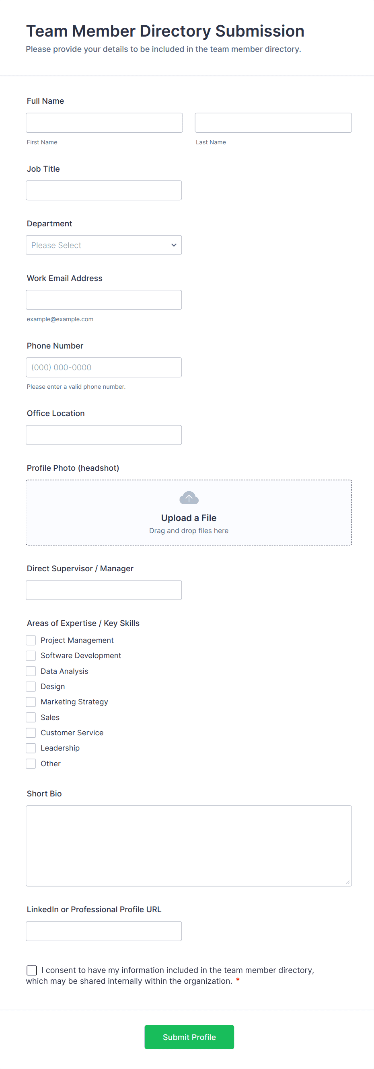Click the First Name input field
This screenshot has width=374, height=1069.
104,123
